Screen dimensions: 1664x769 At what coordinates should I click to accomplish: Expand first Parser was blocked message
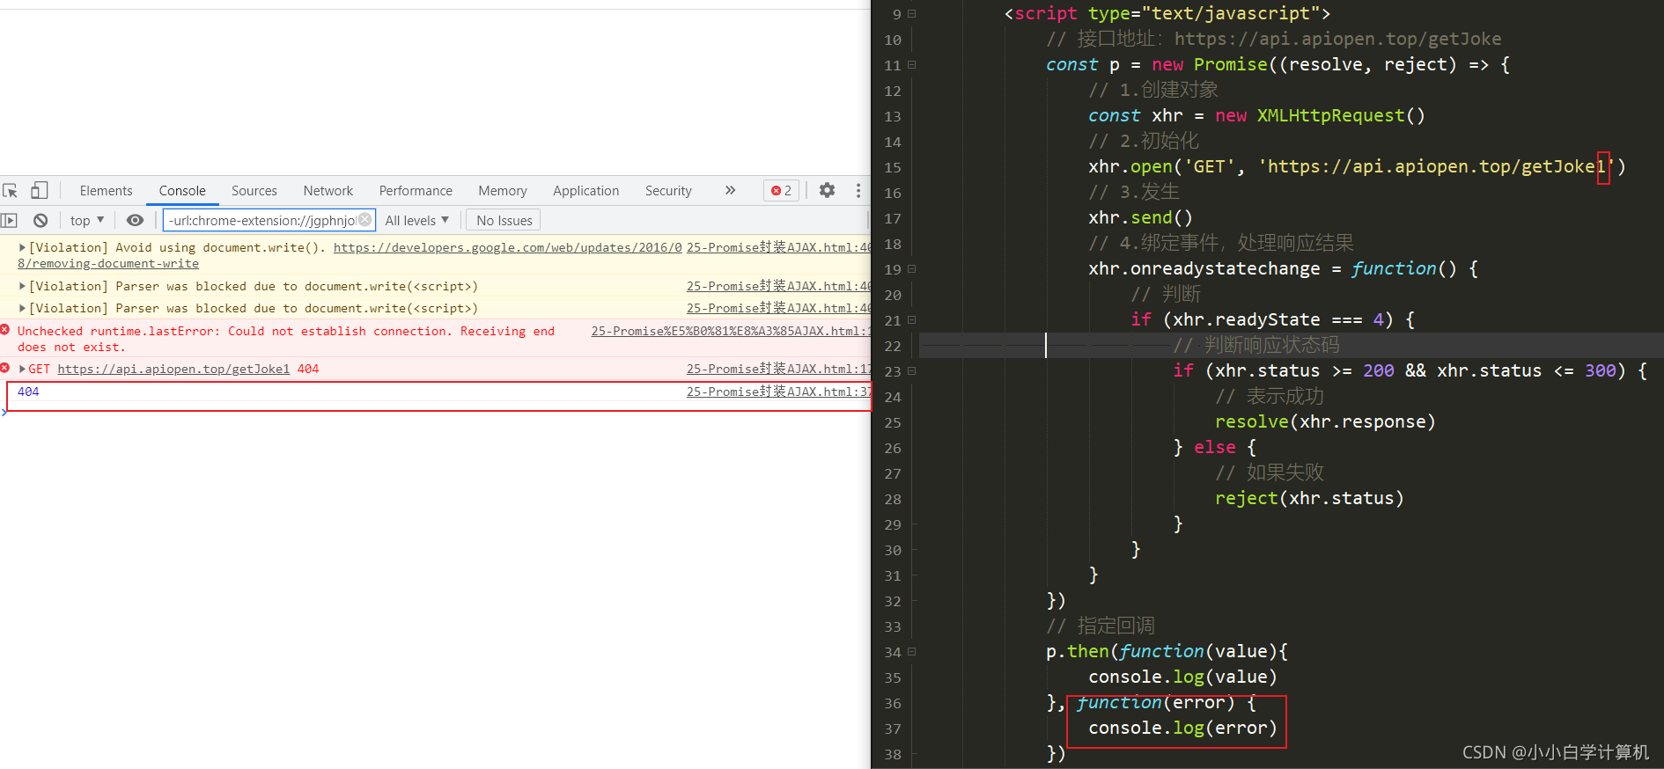tap(22, 286)
